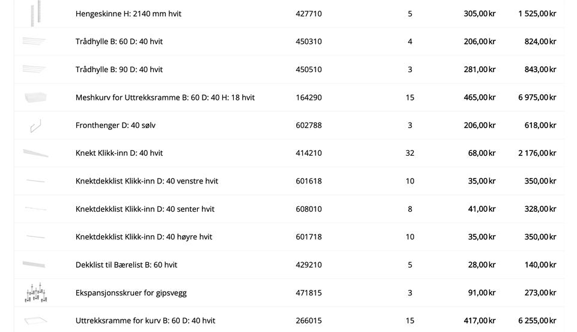
Task: Click the Meshkurv basket thumbnail image
Action: click(x=35, y=97)
